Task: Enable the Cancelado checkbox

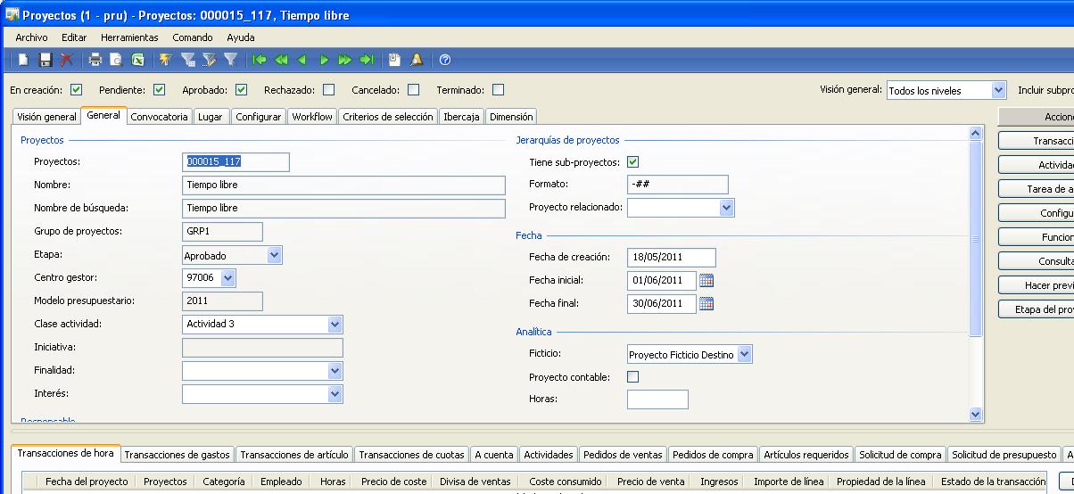Action: coord(413,89)
